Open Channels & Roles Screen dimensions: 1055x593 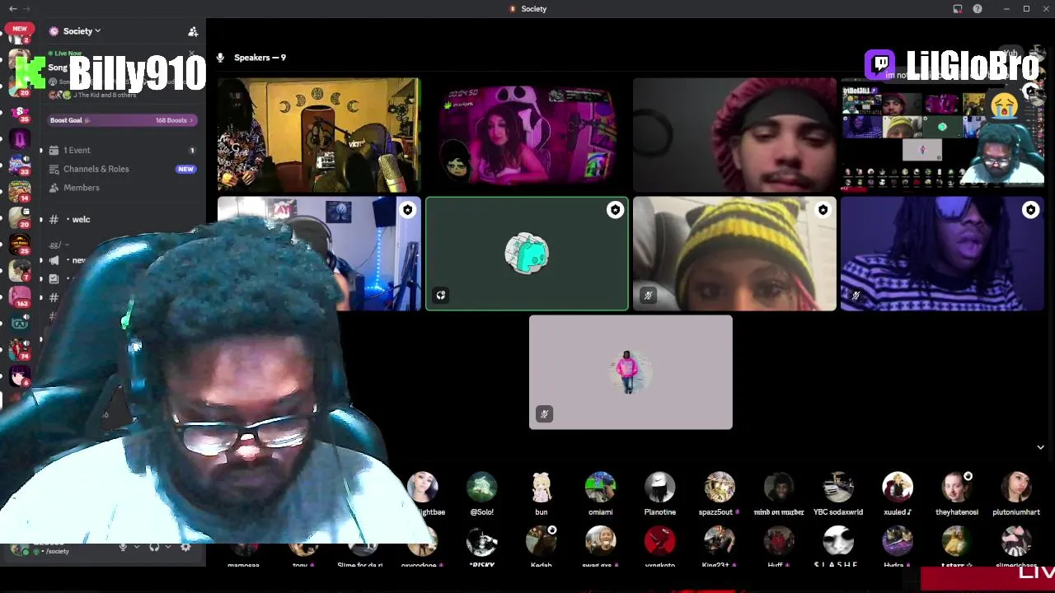pyautogui.click(x=122, y=169)
